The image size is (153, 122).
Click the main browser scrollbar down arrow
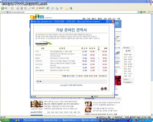(x=152, y=115)
